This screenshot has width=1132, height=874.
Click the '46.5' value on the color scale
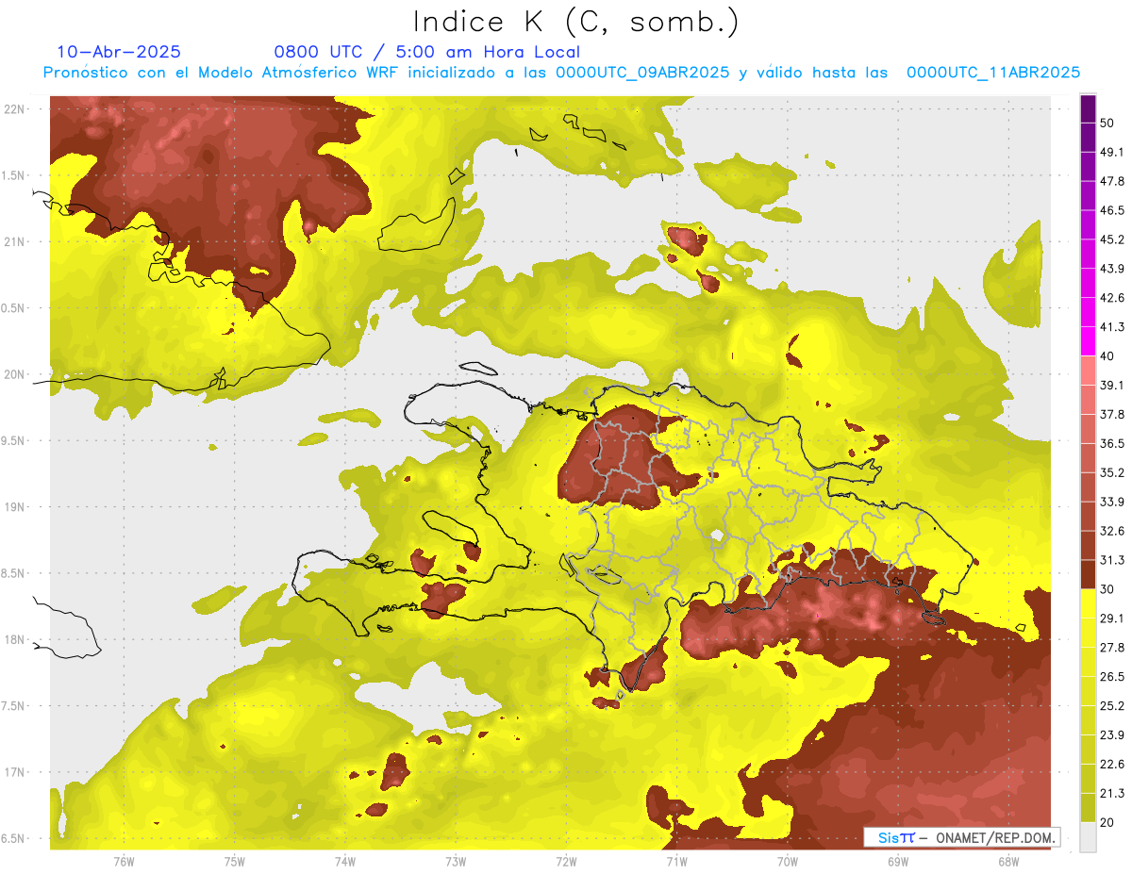(1113, 210)
